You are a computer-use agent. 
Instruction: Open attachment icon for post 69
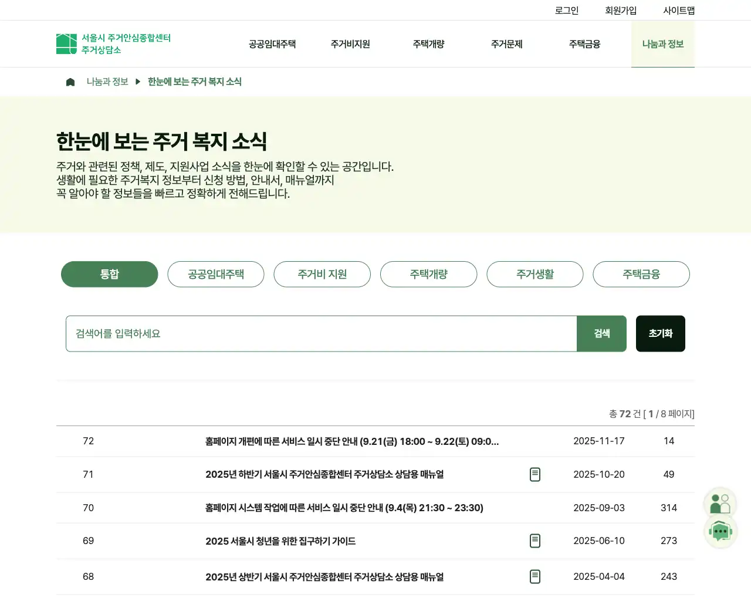tap(535, 541)
